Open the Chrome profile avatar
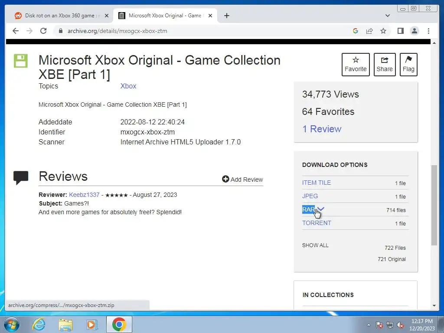The image size is (444, 333). click(414, 31)
